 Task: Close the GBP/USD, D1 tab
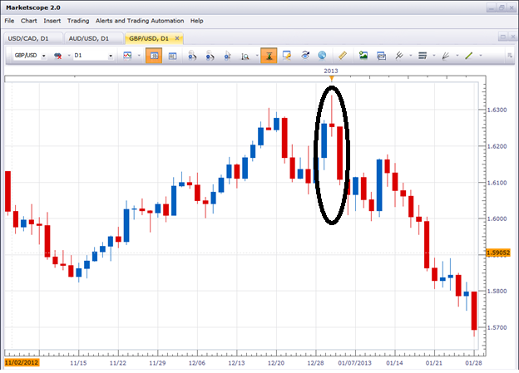[x=177, y=37]
